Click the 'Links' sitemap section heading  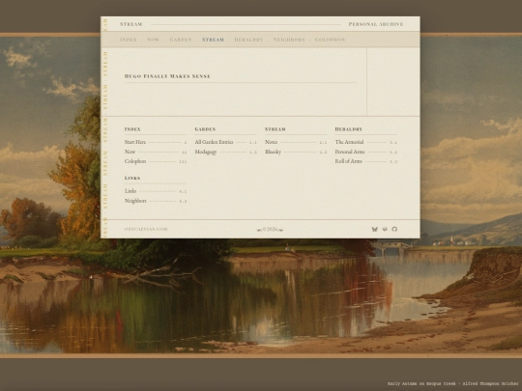click(132, 179)
